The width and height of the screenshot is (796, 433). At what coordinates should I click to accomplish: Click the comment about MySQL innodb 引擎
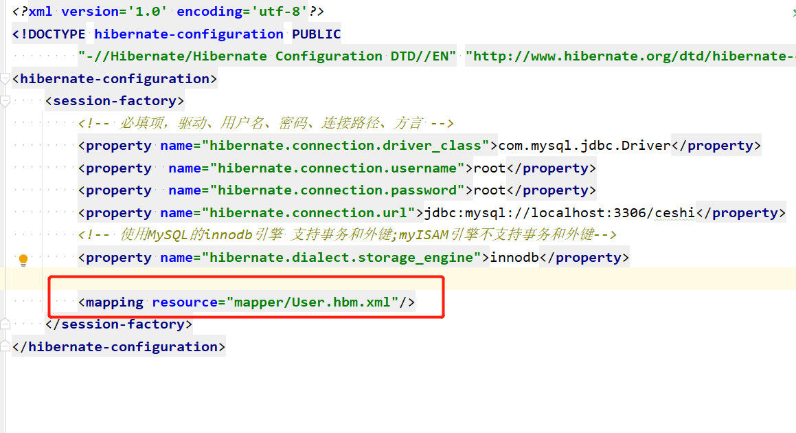click(348, 235)
